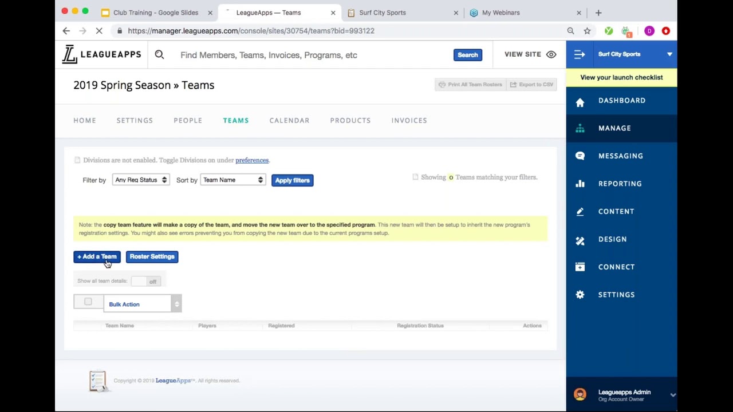Open Dashboard in the sidebar menu
Image resolution: width=733 pixels, height=412 pixels.
pos(622,101)
